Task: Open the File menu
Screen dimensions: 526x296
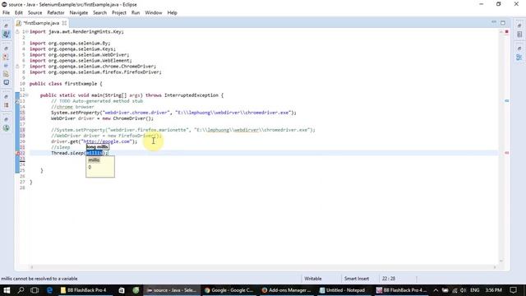Action: click(6, 13)
